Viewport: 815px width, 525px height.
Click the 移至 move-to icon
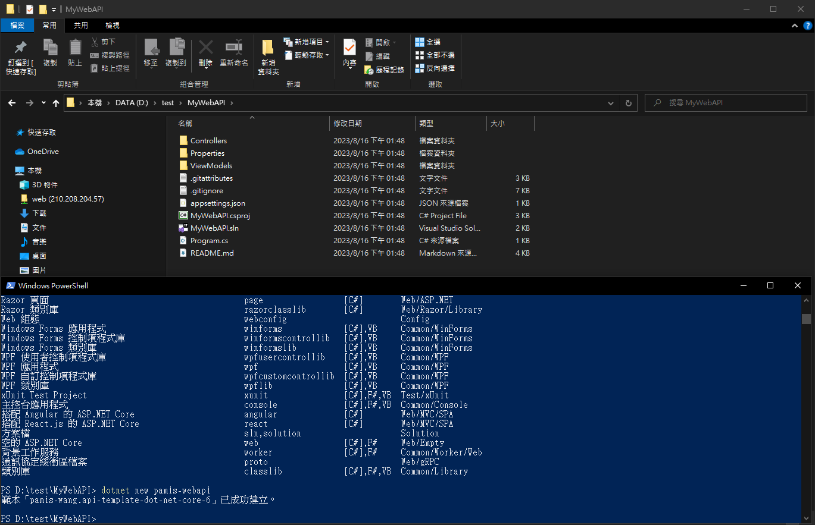151,48
